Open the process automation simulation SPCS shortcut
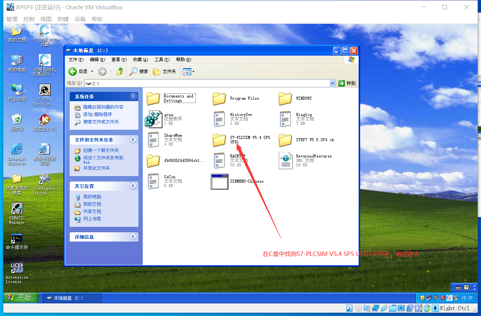 click(x=45, y=65)
